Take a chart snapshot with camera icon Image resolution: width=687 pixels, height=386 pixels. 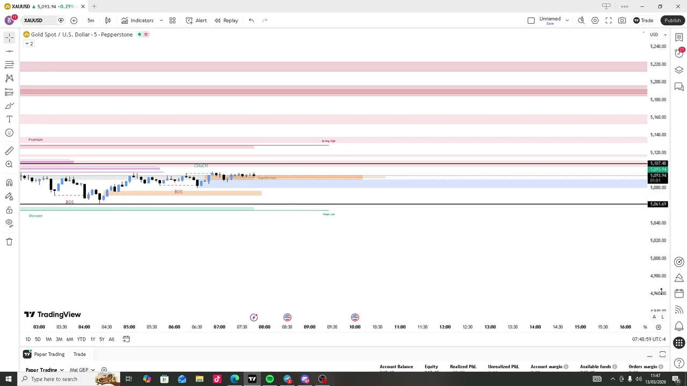(622, 20)
